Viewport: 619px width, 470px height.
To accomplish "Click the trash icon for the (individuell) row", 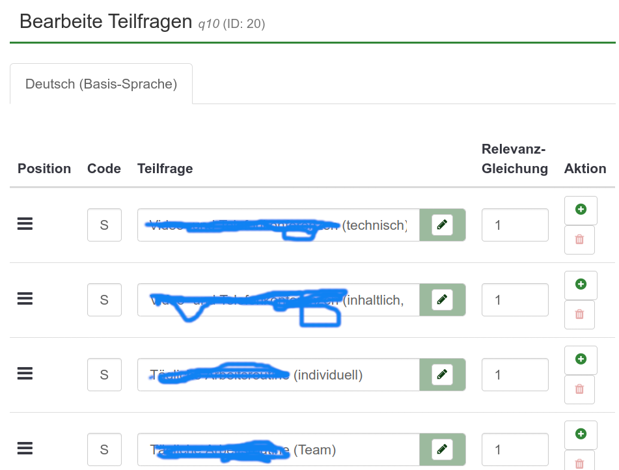I will coord(580,389).
